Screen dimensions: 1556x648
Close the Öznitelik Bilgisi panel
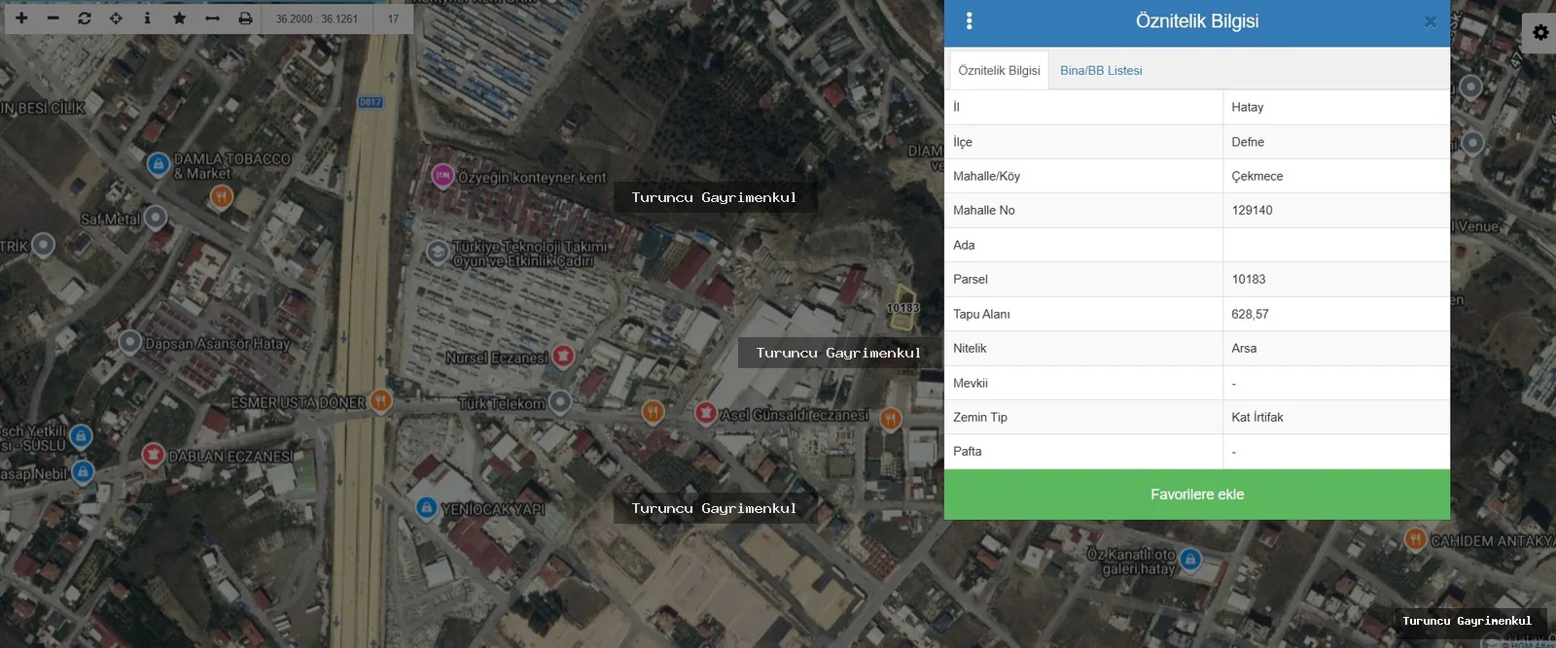pyautogui.click(x=1430, y=21)
